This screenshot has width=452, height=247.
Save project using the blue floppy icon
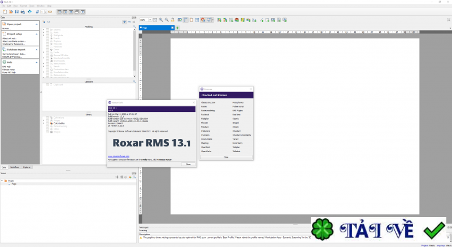coord(17,12)
